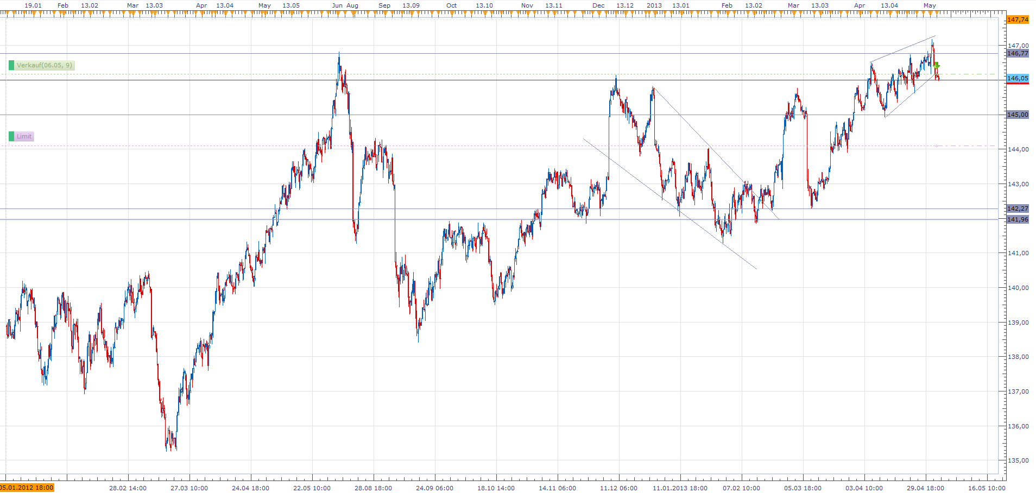Click the 16.05 10:00 time axis label
Viewport: 1036px width, 493px height.
point(987,488)
